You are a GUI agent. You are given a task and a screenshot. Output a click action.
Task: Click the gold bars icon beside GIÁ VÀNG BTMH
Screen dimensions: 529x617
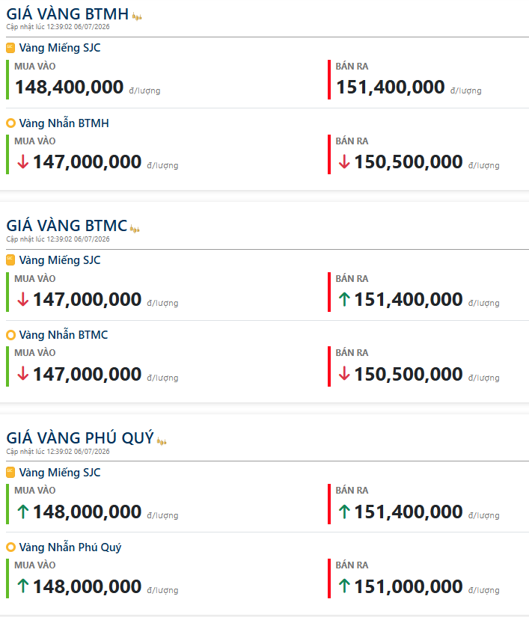point(137,16)
